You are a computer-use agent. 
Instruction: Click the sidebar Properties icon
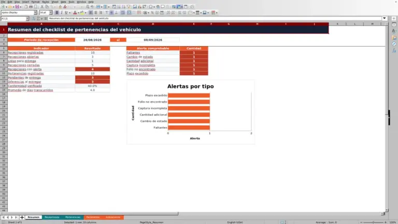[394, 25]
